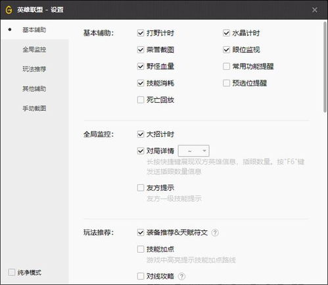The height and width of the screenshot is (285, 328).
Task: Switch to the 全局监控 sidebar tab
Action: click(x=34, y=49)
